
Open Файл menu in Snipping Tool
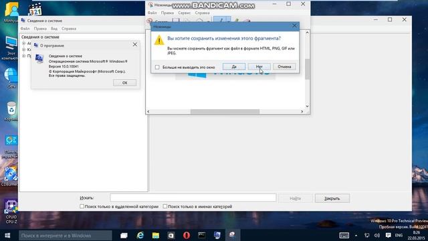(x=152, y=13)
